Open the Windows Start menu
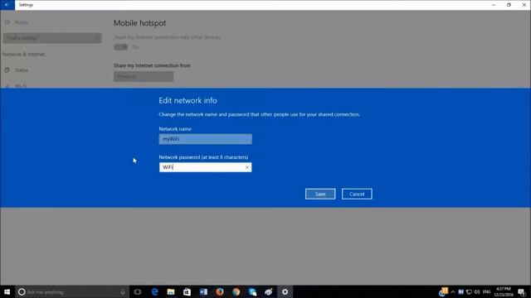Screen dimensions: 531x298 point(7,291)
